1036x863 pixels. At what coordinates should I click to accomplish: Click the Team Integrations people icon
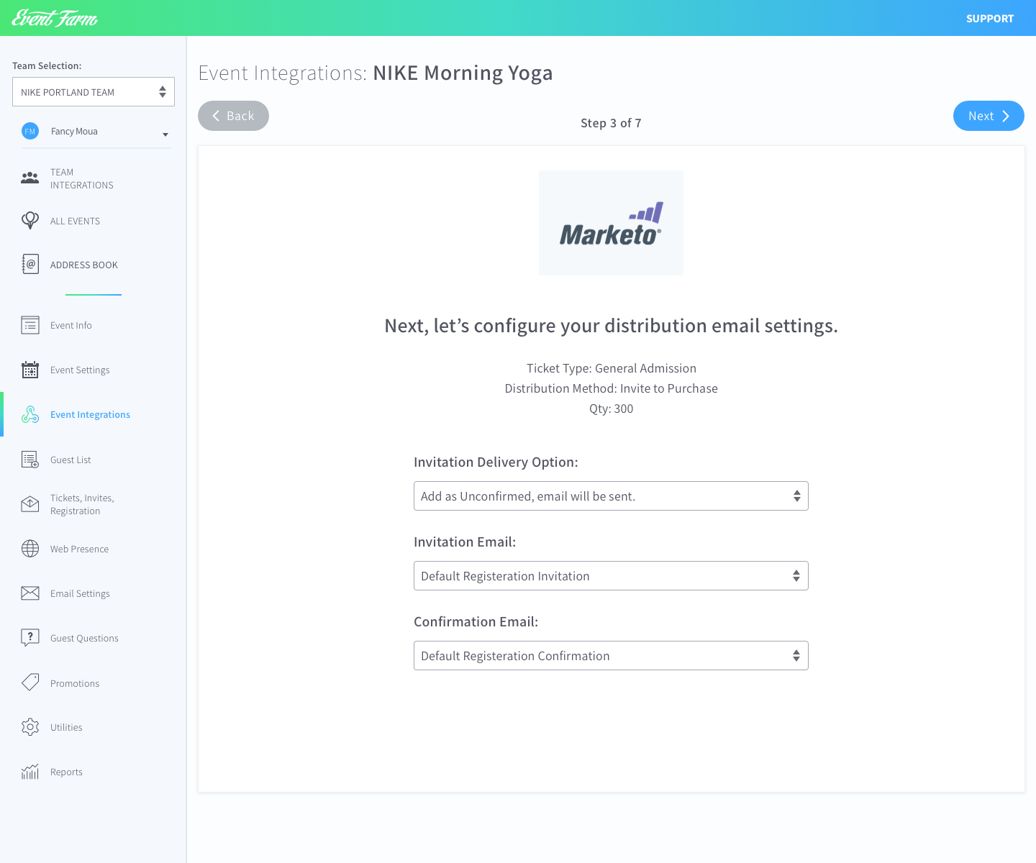(30, 178)
